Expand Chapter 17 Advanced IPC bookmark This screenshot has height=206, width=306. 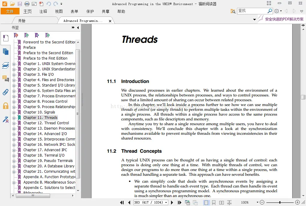14,150
